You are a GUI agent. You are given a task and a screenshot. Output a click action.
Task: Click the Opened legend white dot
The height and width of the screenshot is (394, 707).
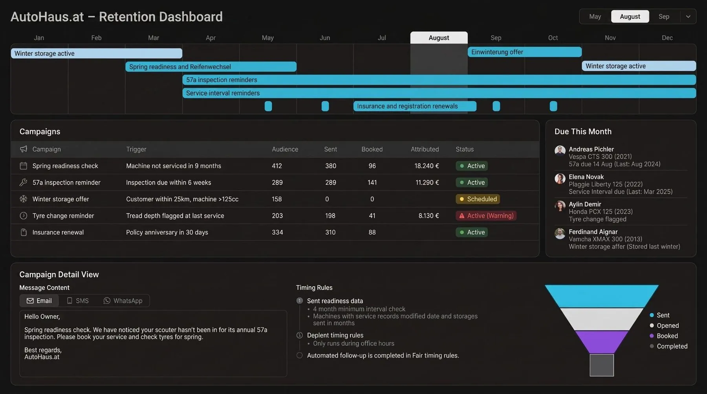coord(652,326)
